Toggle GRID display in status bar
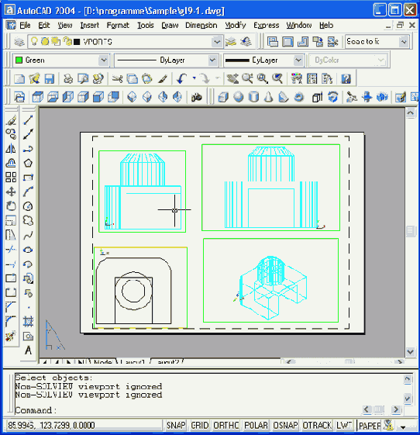 (200, 425)
